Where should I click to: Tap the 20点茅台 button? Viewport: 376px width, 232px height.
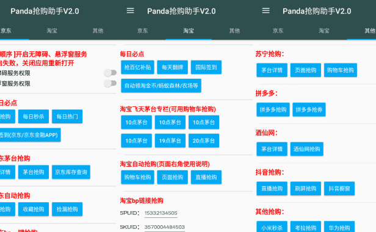204,140
